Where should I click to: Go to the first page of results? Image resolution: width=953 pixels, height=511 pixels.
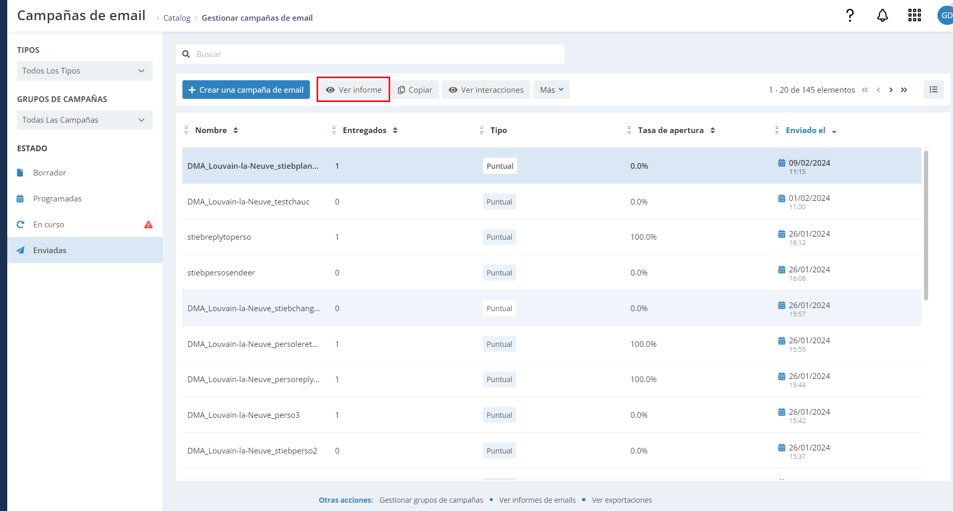tap(865, 90)
